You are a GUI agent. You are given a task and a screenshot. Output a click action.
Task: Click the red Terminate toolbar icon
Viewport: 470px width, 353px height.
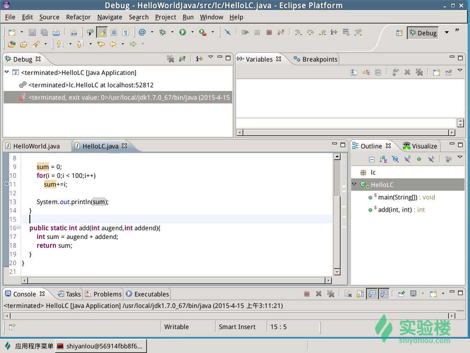click(269, 32)
